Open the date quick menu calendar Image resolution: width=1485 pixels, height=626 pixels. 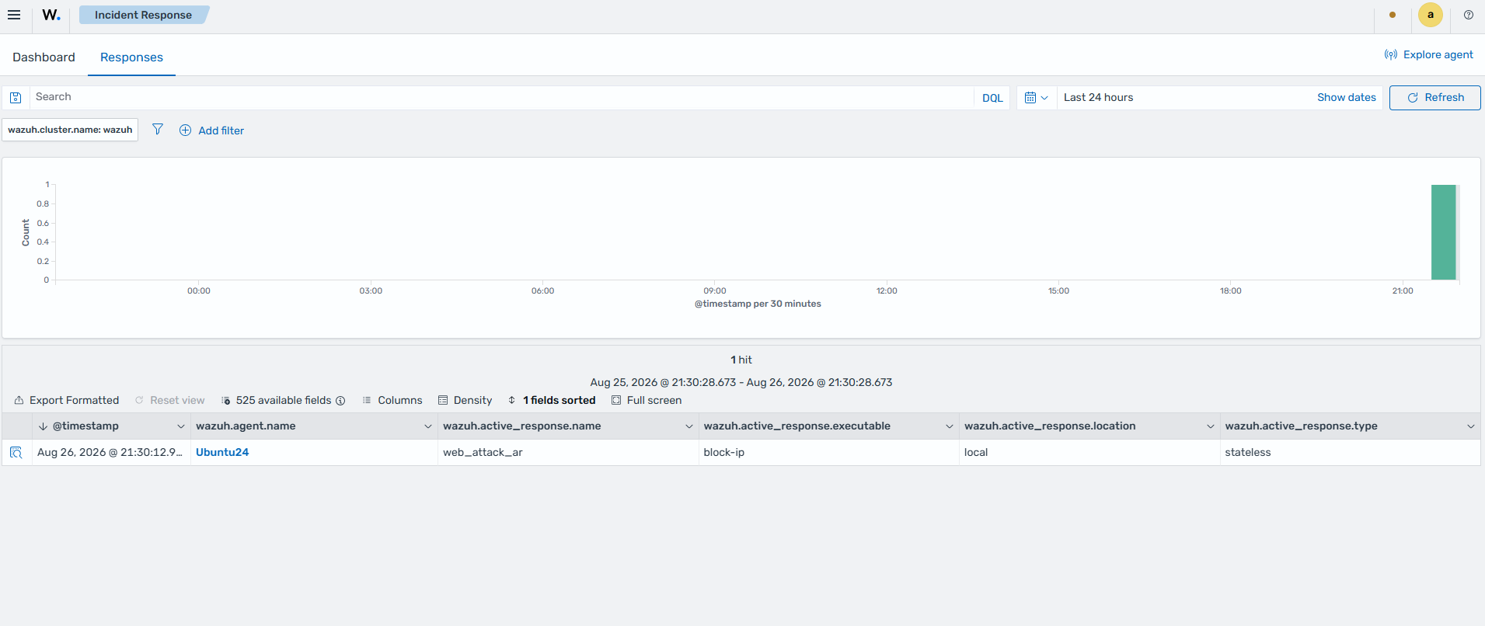1036,98
